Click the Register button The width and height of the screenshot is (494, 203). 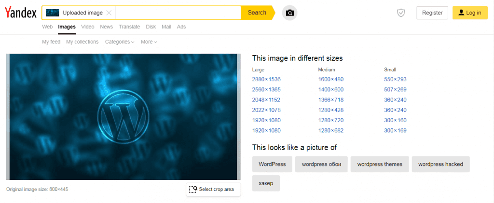click(x=432, y=13)
